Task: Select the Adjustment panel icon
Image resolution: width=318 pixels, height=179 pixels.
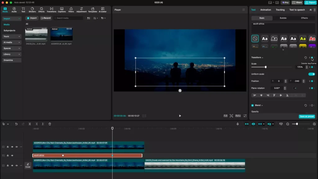Action: 81,10
